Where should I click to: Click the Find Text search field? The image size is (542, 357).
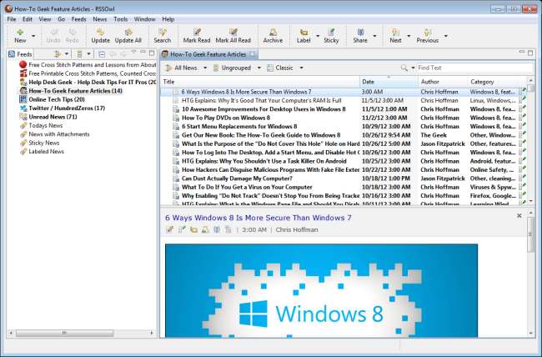coord(471,67)
